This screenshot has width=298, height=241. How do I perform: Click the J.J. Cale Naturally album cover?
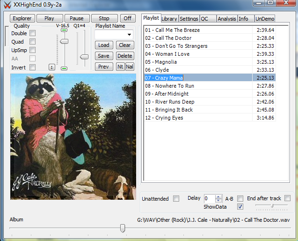tap(73, 136)
